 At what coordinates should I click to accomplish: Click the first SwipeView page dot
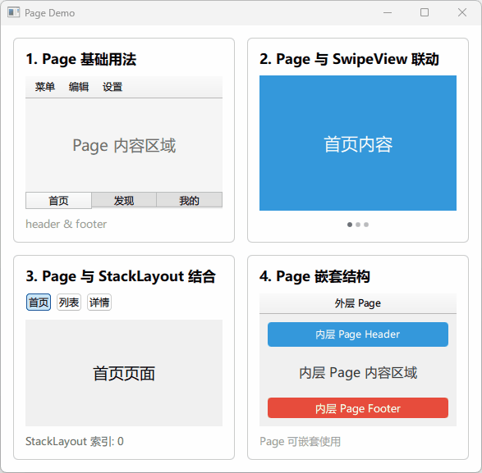(350, 225)
